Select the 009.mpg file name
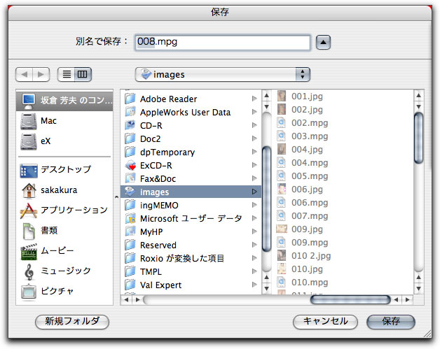 310,243
